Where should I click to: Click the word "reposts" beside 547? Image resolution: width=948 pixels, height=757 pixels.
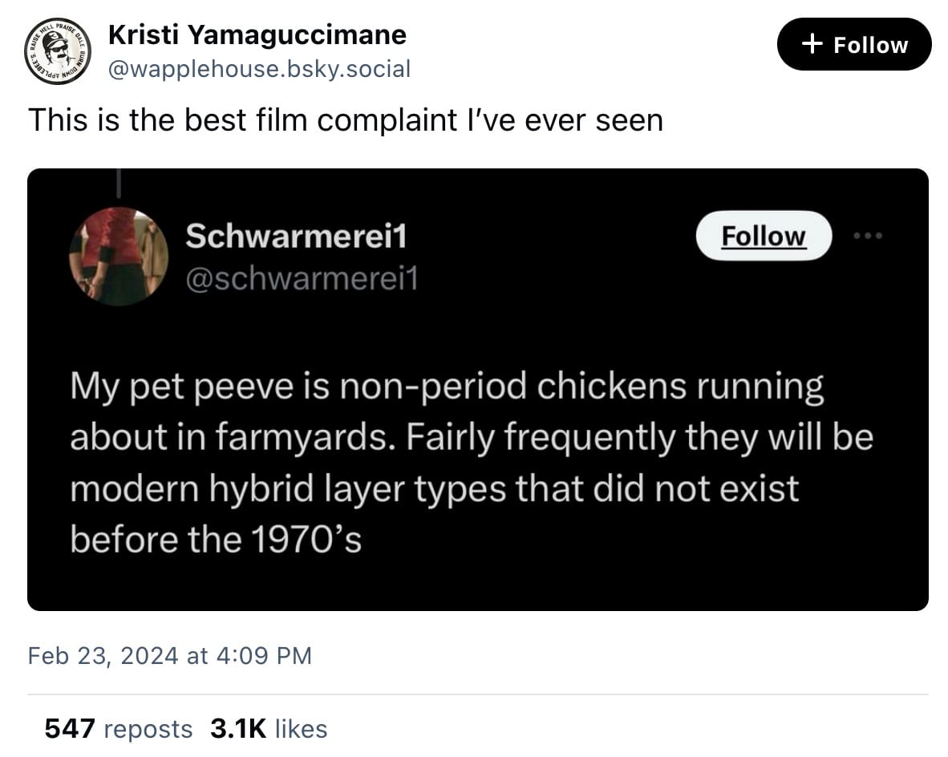click(148, 728)
